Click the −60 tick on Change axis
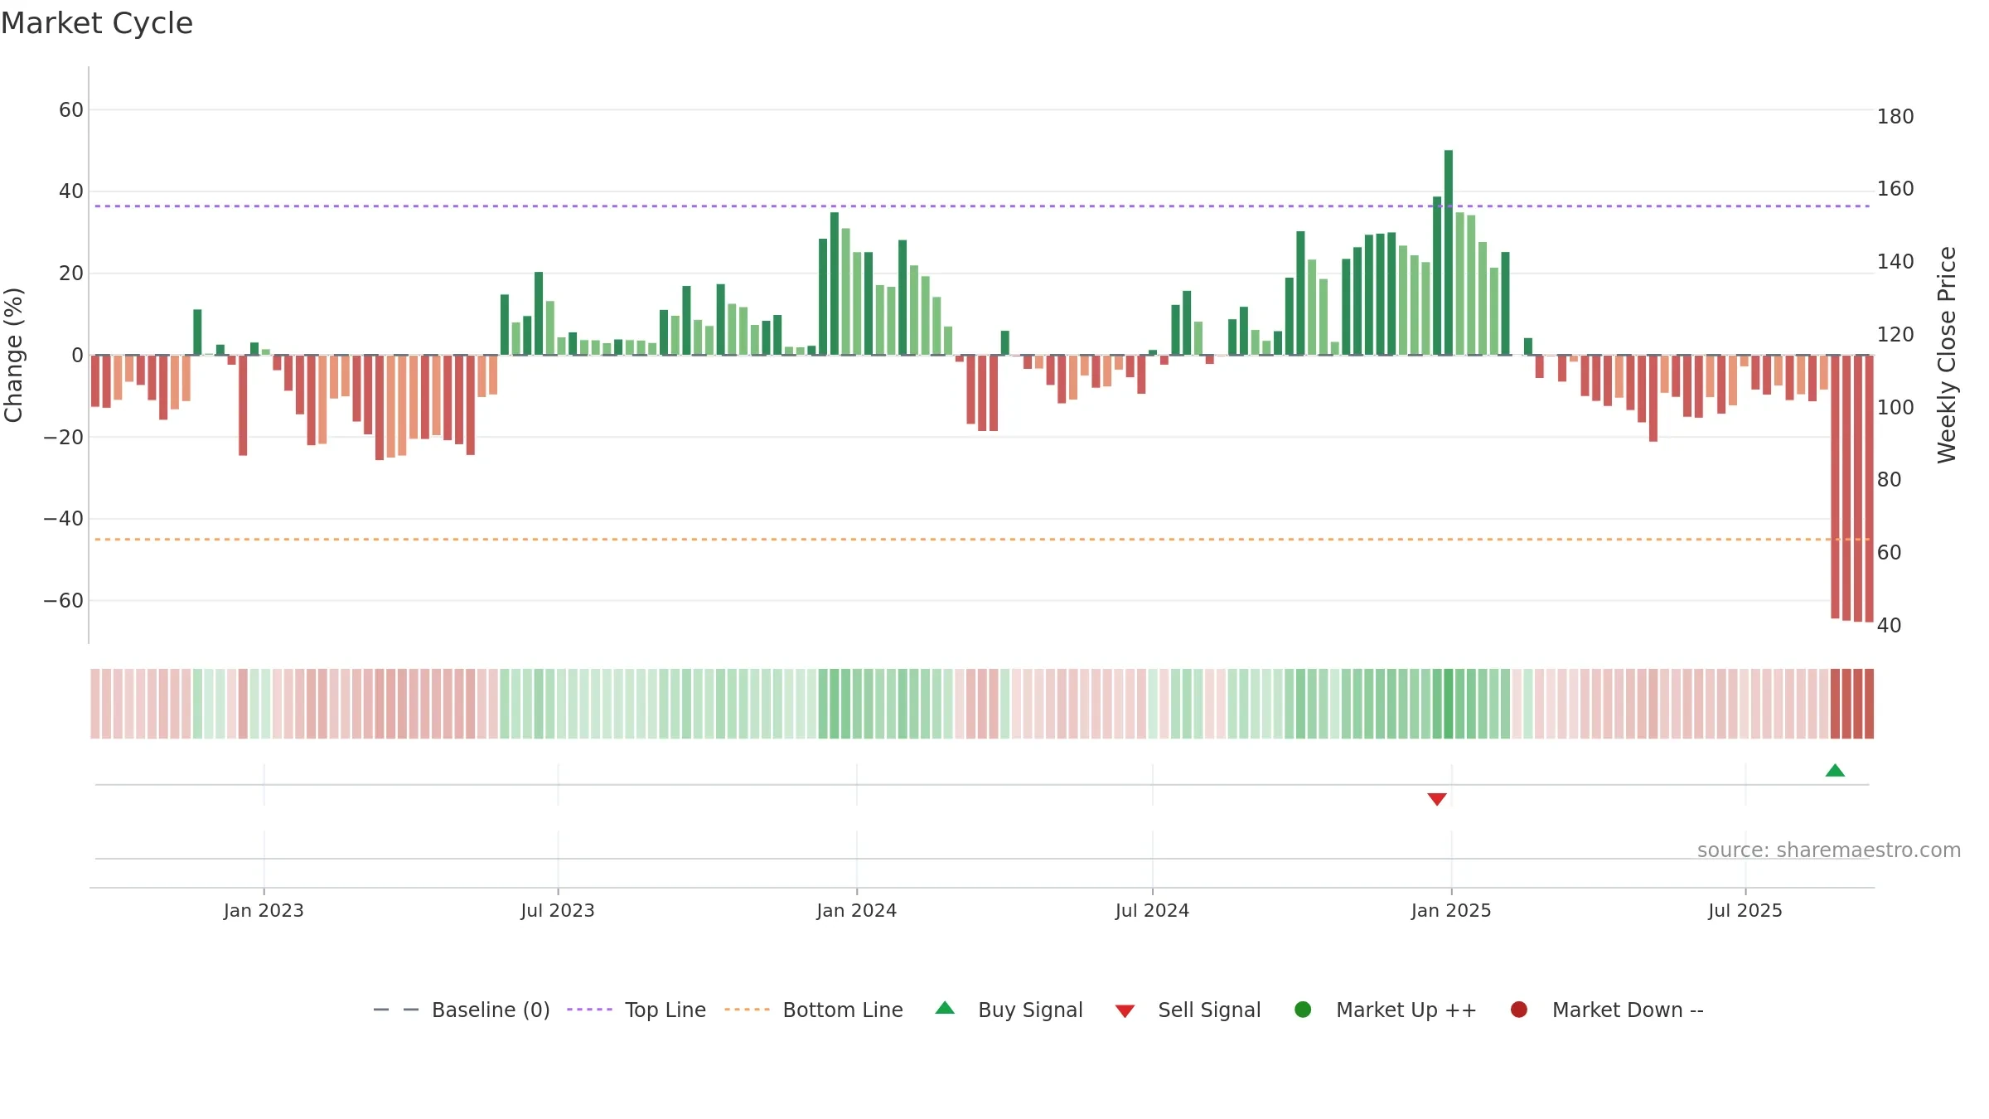 point(64,601)
